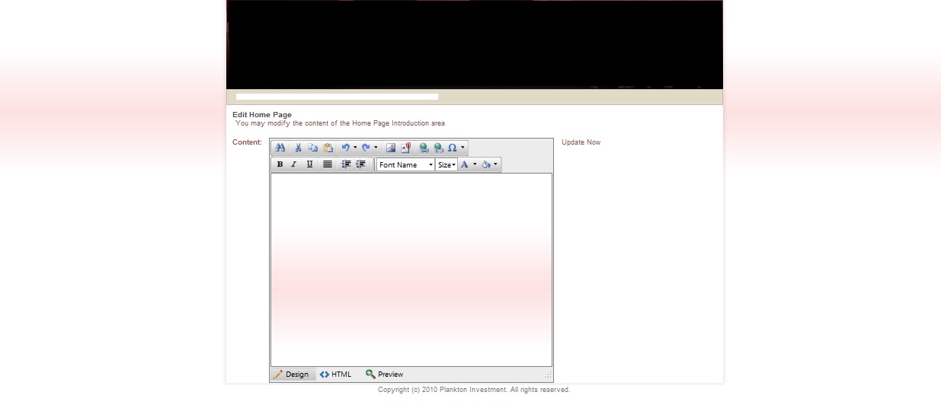Open the redo history dropdown arrow
This screenshot has height=408, width=941.
(x=376, y=148)
